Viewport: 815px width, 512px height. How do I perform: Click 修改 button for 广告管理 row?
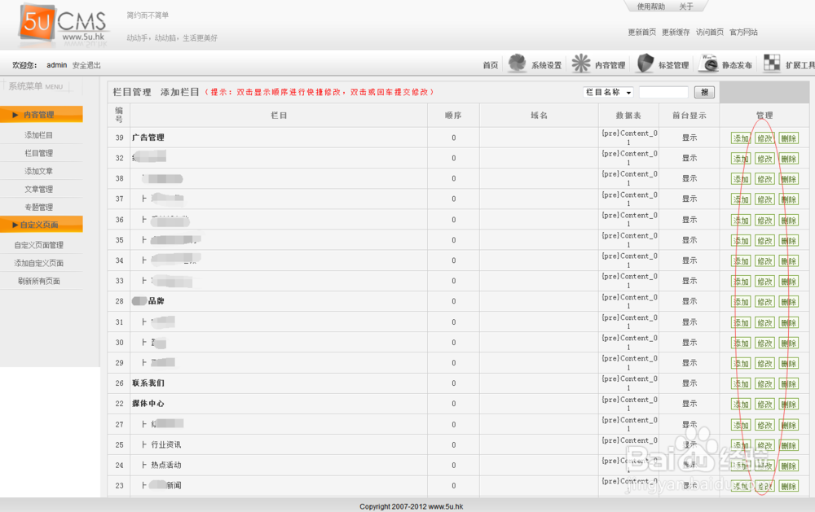point(764,138)
